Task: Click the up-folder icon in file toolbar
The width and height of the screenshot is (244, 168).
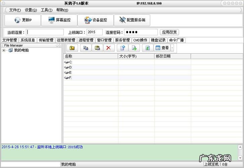Action: (x=72, y=48)
